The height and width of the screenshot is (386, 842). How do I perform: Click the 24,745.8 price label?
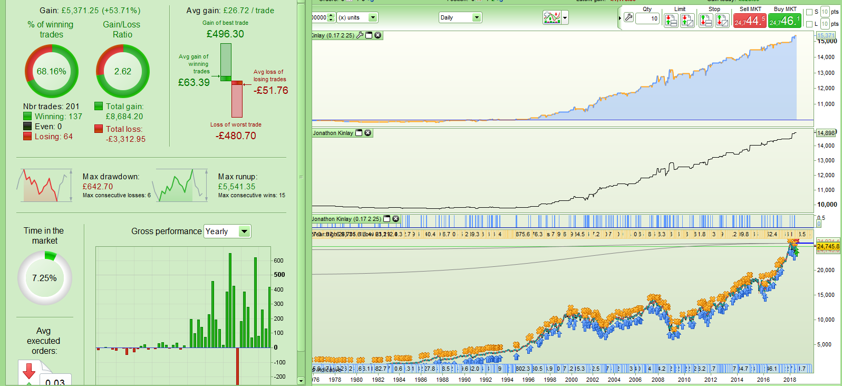[828, 246]
